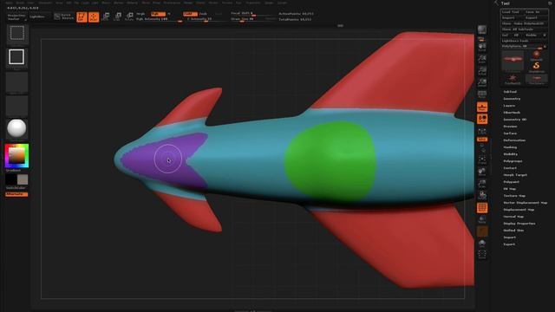This screenshot has height=312, width=555.
Task: Pick a hue in the color picker square
Action: (16, 156)
